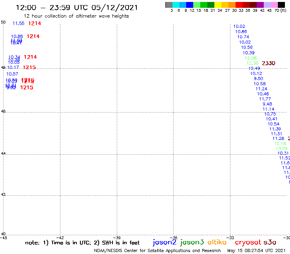Image resolution: width=290 pixels, height=254 pixels.
Task: Click the wave height value 10.41
Action: tap(272, 119)
